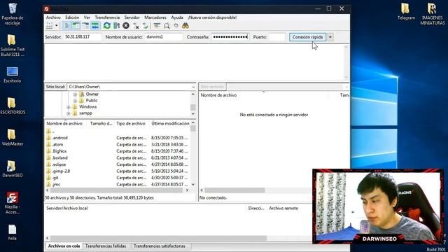Select the .atom folder row
This screenshot has width=448, height=252.
coord(117,145)
